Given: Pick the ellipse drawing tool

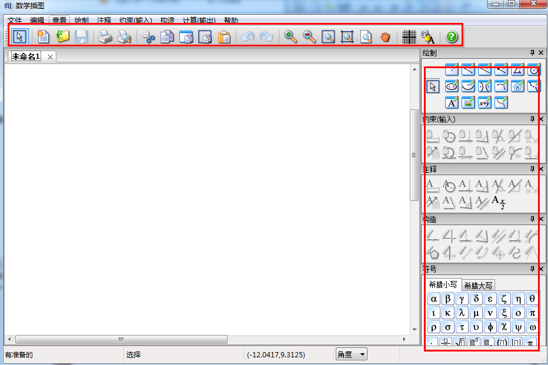Looking at the screenshot, I should coord(452,86).
